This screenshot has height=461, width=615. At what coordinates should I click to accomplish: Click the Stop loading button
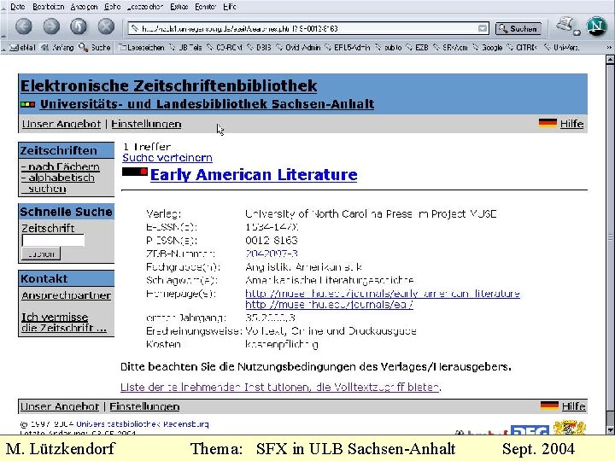coord(106,26)
